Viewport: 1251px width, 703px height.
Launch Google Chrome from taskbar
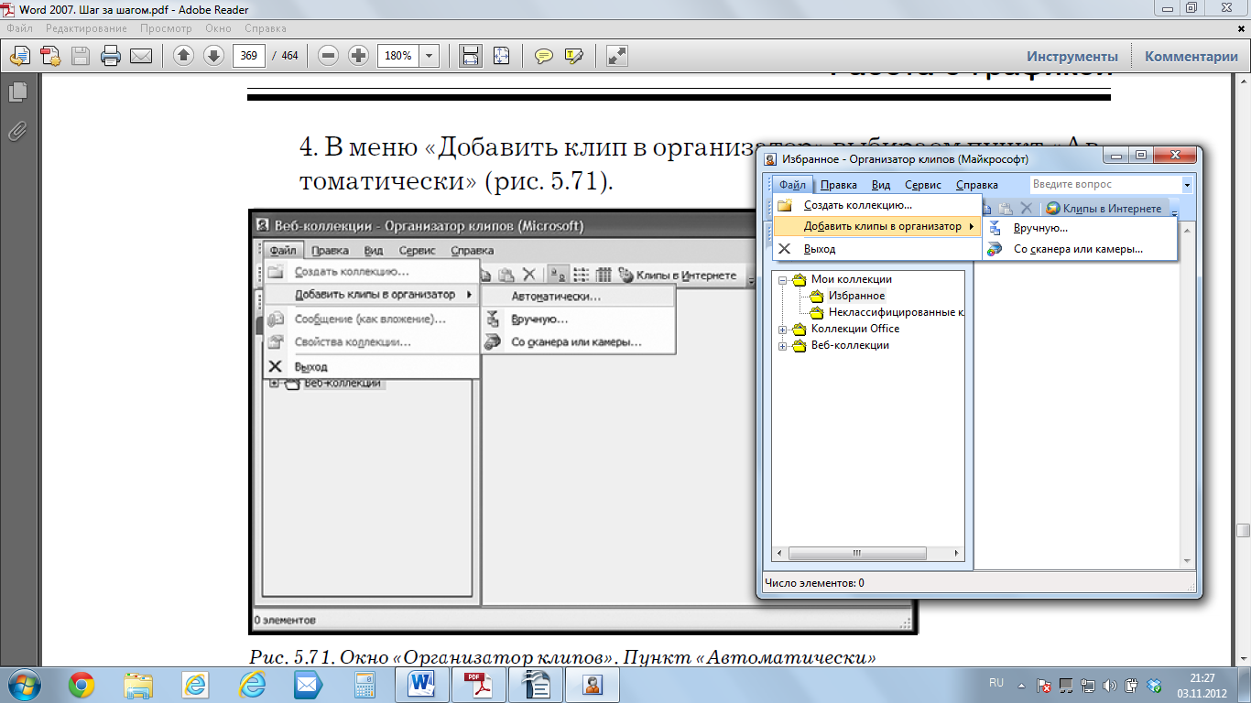81,685
